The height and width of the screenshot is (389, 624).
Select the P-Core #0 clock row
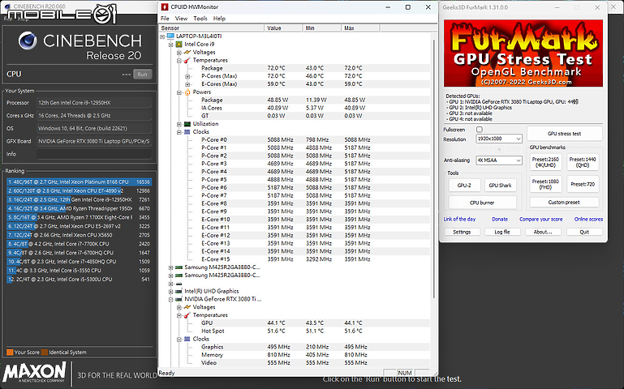point(295,140)
